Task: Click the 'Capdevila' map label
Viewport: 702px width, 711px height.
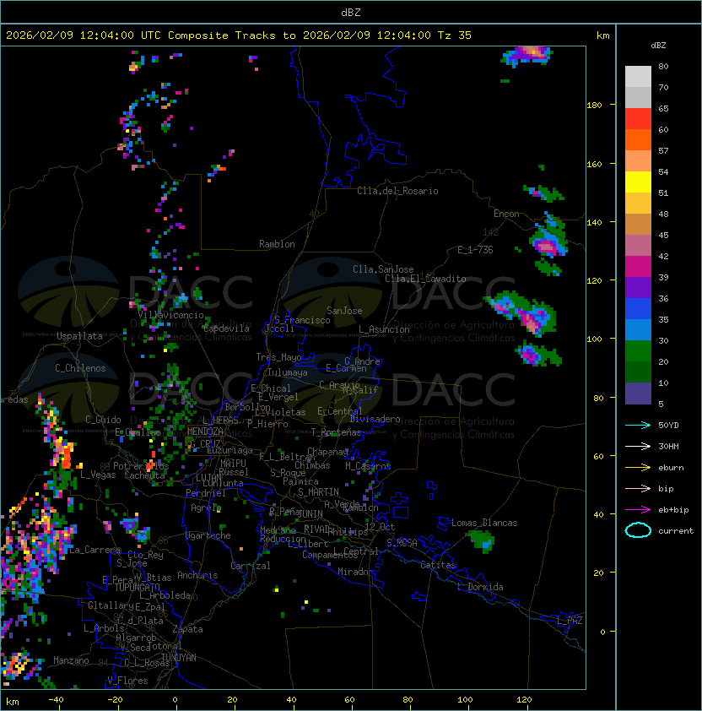Action: pyautogui.click(x=226, y=328)
